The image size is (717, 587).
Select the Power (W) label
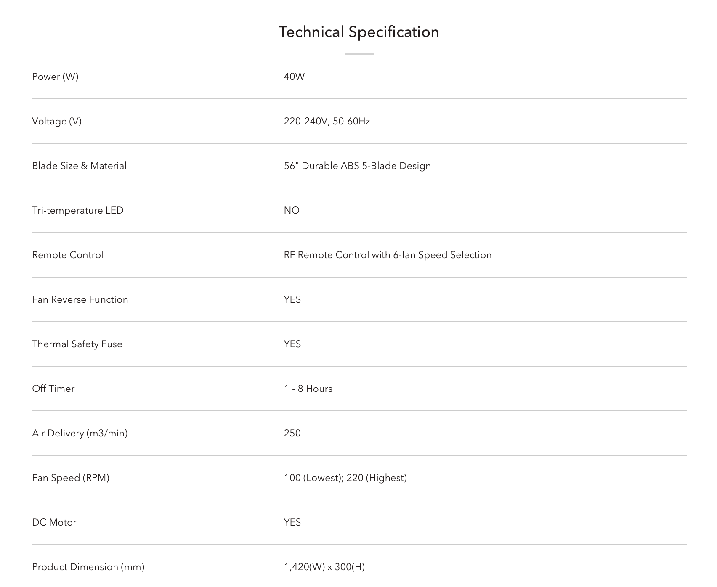pyautogui.click(x=55, y=77)
